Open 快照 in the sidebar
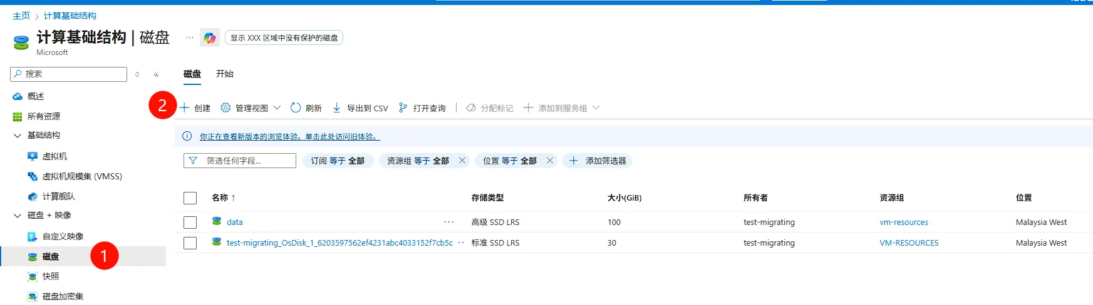Viewport: 1093px width, 305px height. click(51, 276)
